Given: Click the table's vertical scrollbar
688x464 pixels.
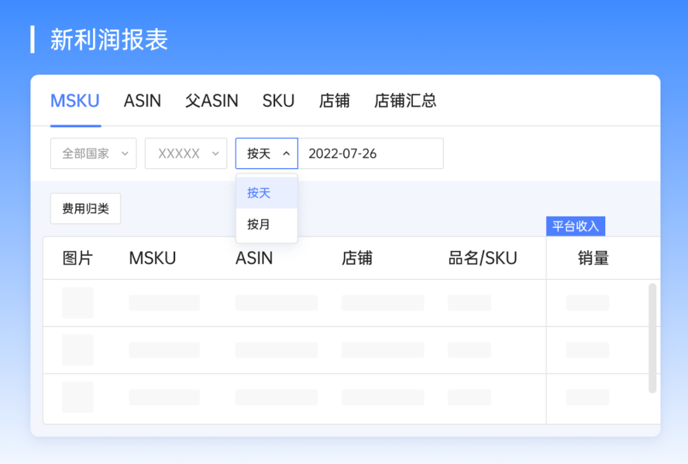Looking at the screenshot, I should coord(652,338).
